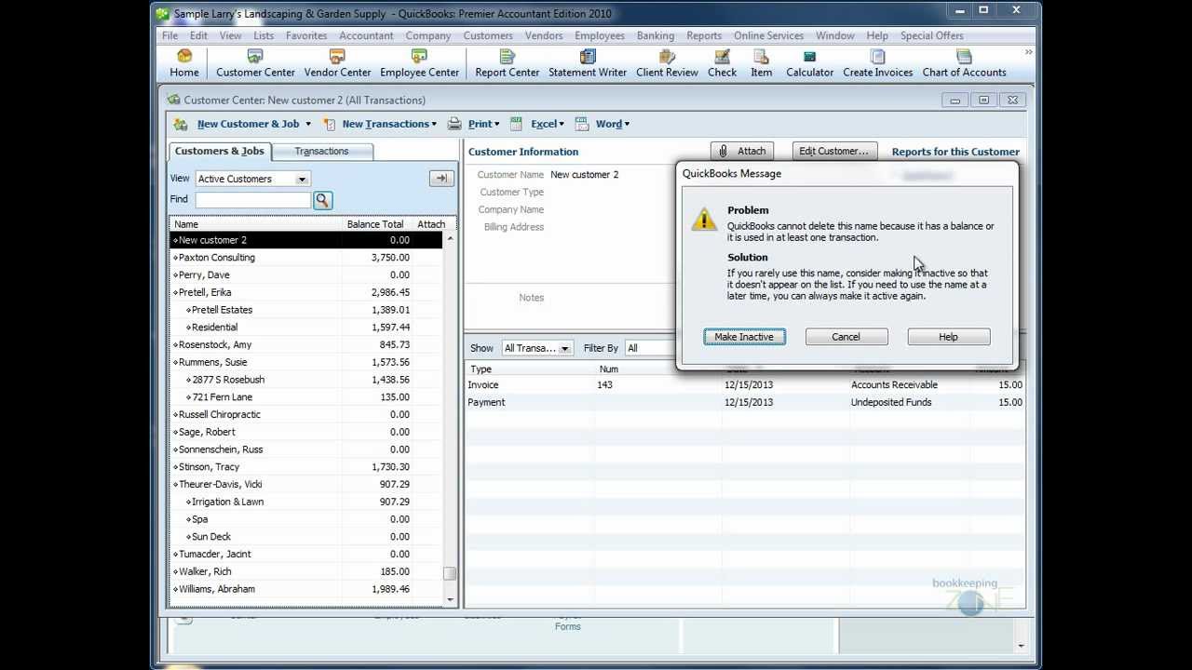
Task: Select Stinson, Tracy customer
Action: 306,467
